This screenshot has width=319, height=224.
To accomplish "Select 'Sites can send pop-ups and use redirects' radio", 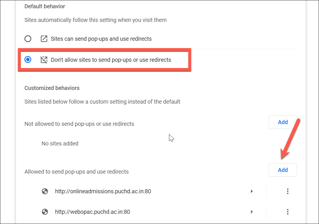I will tap(28, 39).
